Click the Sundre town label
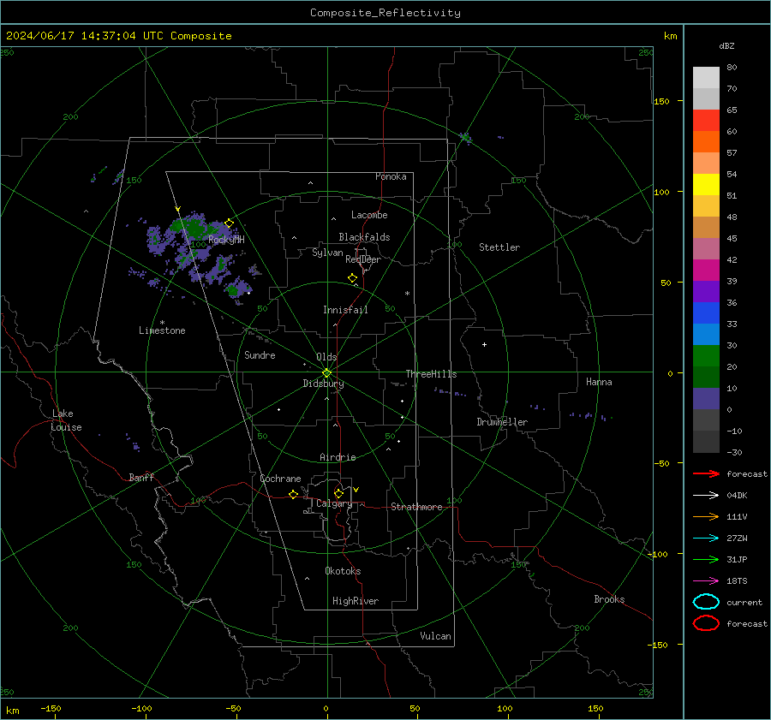Screen dimensions: 771x720 tap(260, 354)
